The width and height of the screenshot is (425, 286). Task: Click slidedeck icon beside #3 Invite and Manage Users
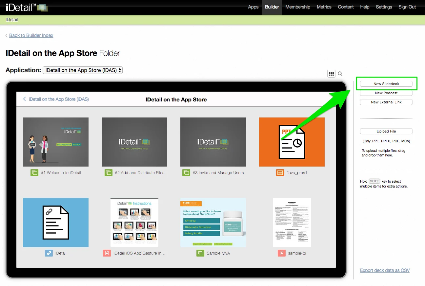click(x=186, y=172)
